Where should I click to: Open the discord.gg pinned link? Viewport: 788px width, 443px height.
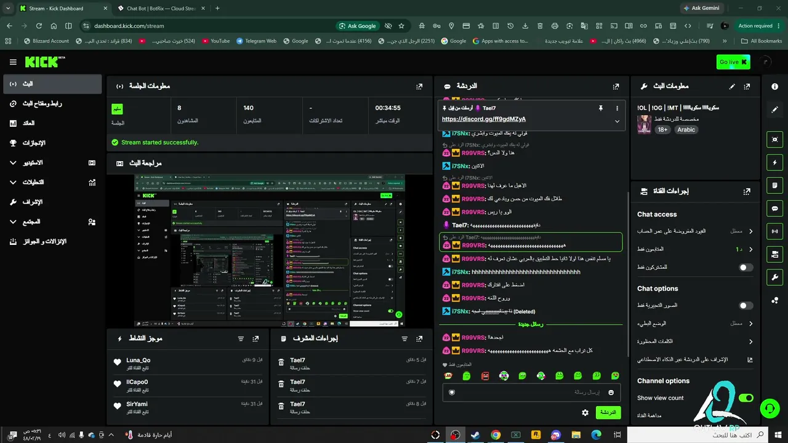(x=484, y=119)
